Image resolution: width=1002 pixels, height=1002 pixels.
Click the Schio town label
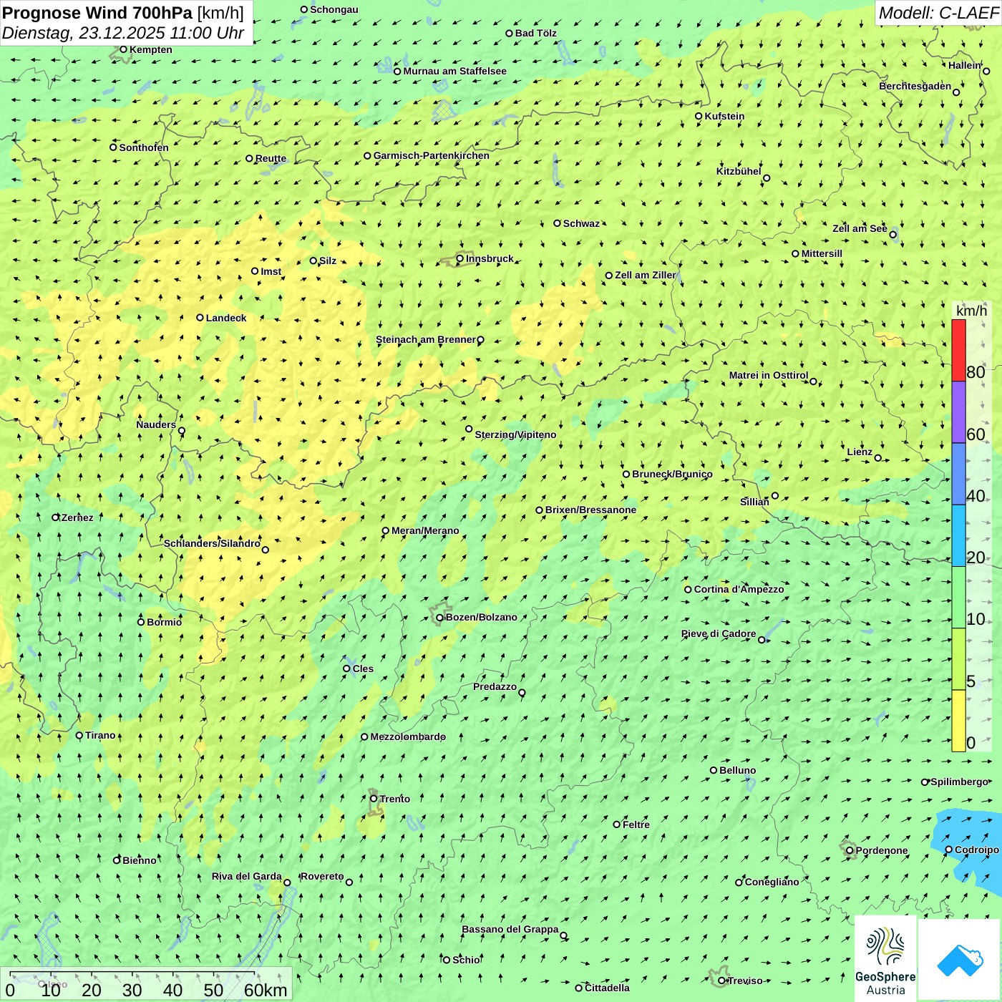pyautogui.click(x=466, y=960)
